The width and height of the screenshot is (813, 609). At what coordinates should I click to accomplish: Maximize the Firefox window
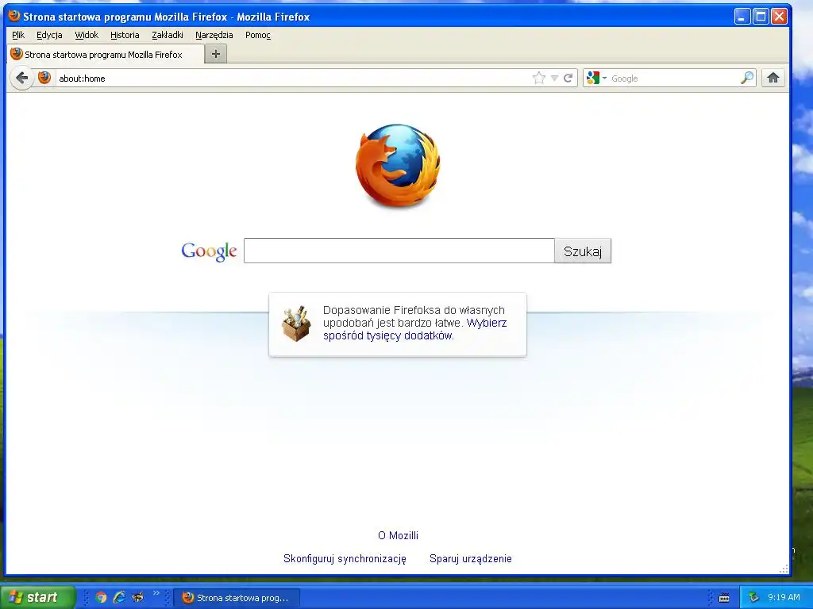pos(761,17)
